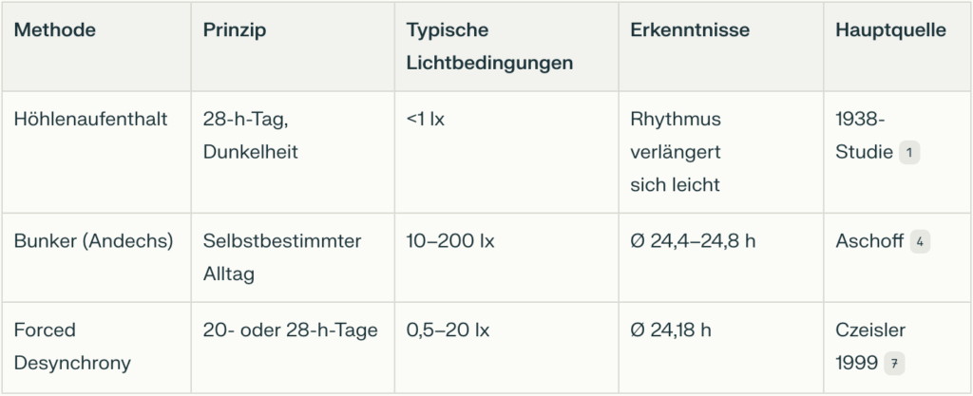Select the 10–200 lx light value
Screen dimensions: 973x396
point(449,241)
